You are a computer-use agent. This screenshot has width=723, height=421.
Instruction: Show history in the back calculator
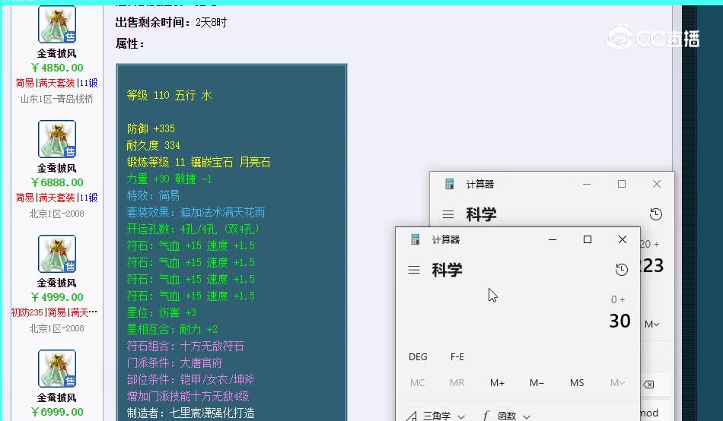pos(656,214)
